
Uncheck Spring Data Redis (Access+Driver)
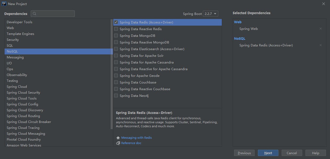tap(116, 22)
